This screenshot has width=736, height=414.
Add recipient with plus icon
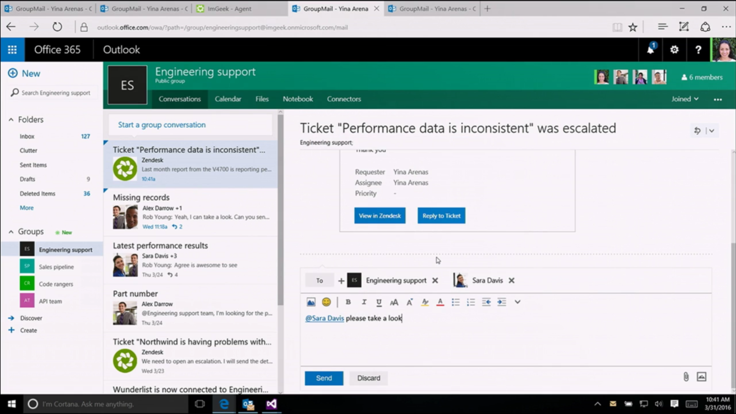(341, 281)
